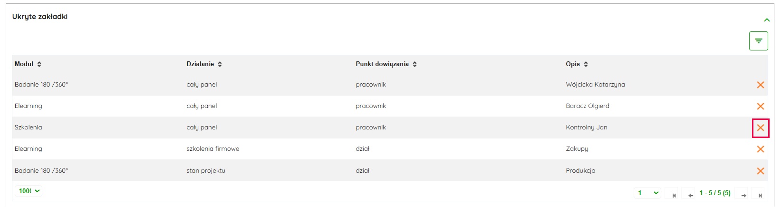Collapse the Ukryte zakładki section
781x207 pixels.
click(766, 20)
